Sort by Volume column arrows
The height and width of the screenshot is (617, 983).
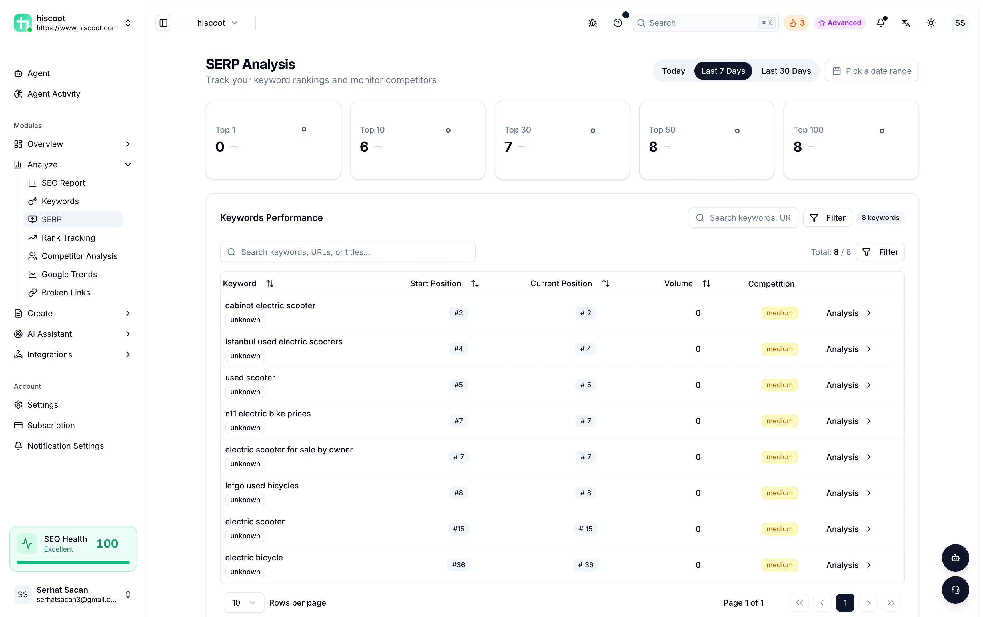coord(706,283)
